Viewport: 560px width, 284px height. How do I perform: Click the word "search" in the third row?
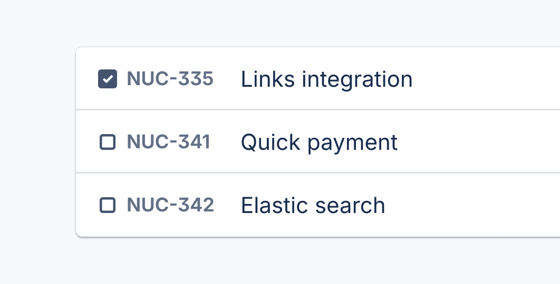coord(350,205)
